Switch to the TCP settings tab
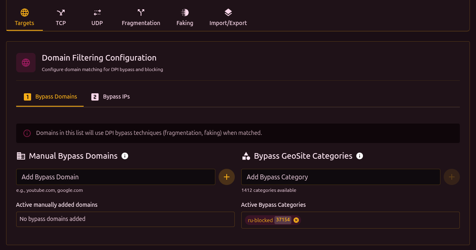This screenshot has height=250, width=476. (61, 18)
